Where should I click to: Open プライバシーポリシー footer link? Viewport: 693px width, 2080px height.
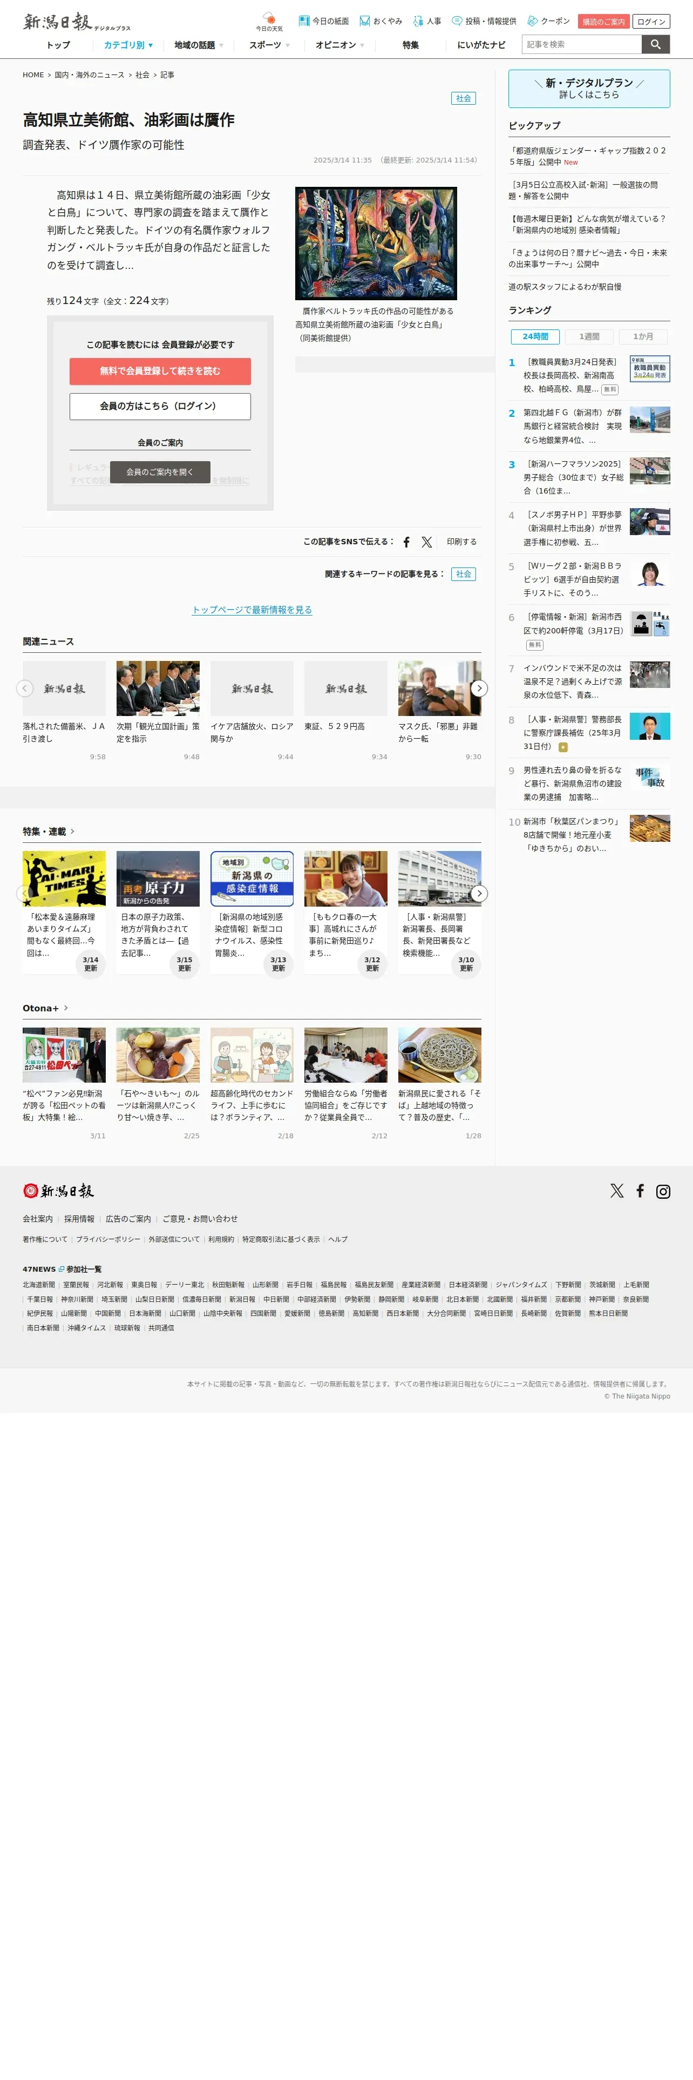pyautogui.click(x=108, y=1239)
